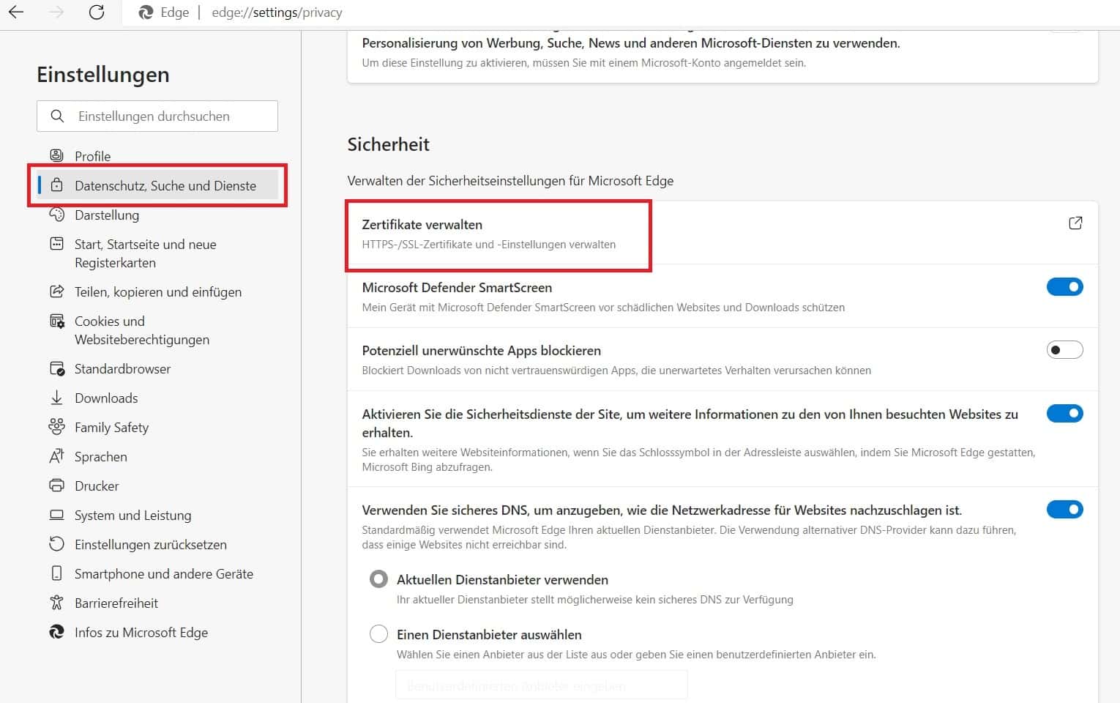Disable Microsoft Defender SmartScreen toggle
The width and height of the screenshot is (1120, 703).
1064,287
